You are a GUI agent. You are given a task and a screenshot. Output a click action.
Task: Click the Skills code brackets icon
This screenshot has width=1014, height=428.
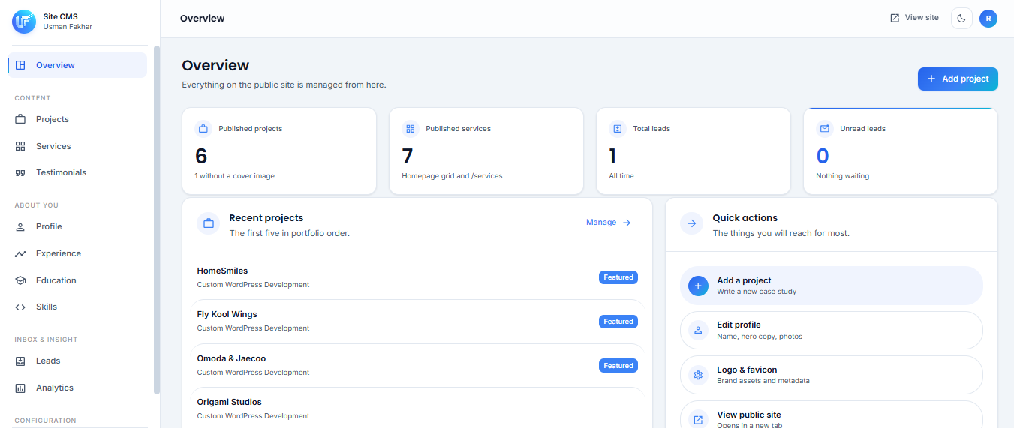20,307
